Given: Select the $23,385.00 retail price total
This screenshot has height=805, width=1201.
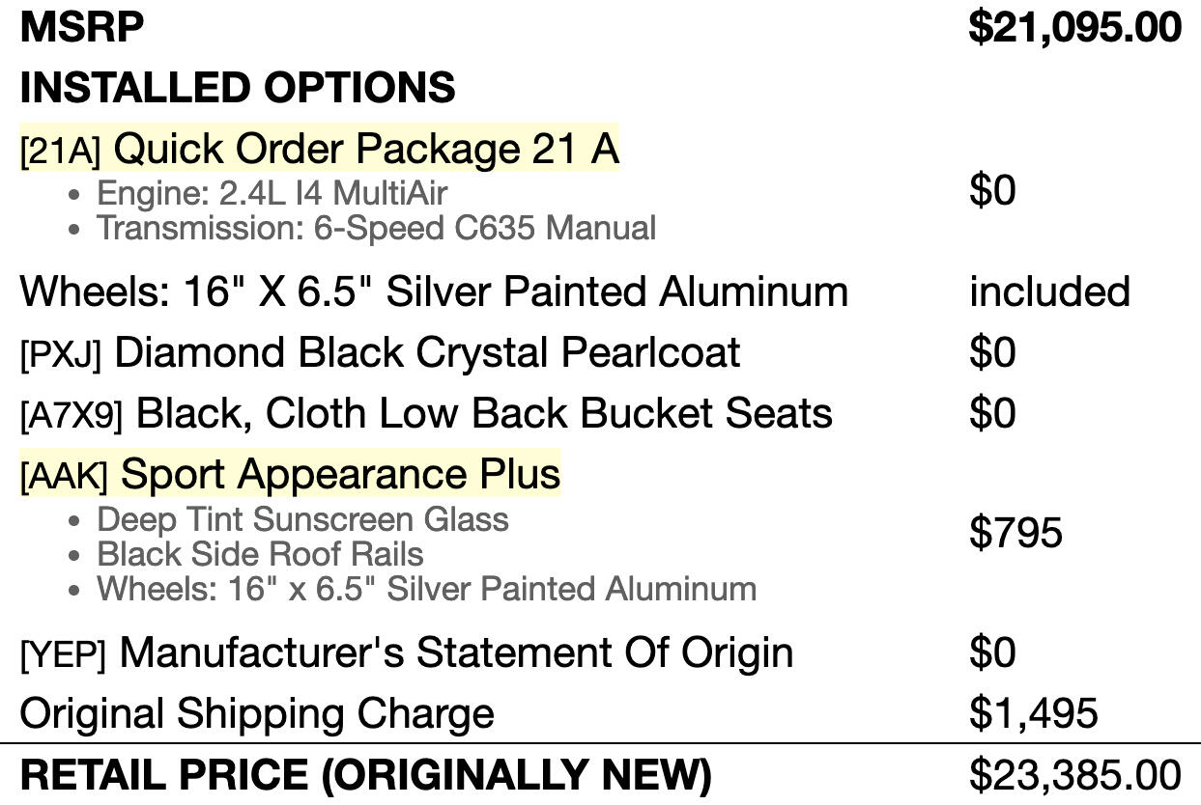Looking at the screenshot, I should click(1074, 775).
